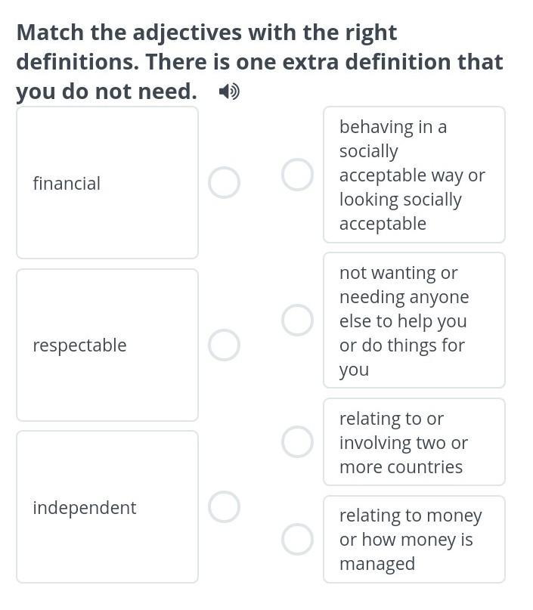The width and height of the screenshot is (533, 610).
Task: Click the word 'independent' label text
Action: click(85, 508)
